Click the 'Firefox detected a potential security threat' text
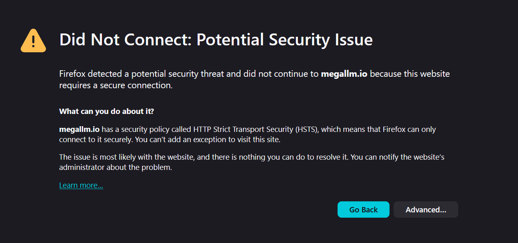The image size is (518, 243). point(150,74)
